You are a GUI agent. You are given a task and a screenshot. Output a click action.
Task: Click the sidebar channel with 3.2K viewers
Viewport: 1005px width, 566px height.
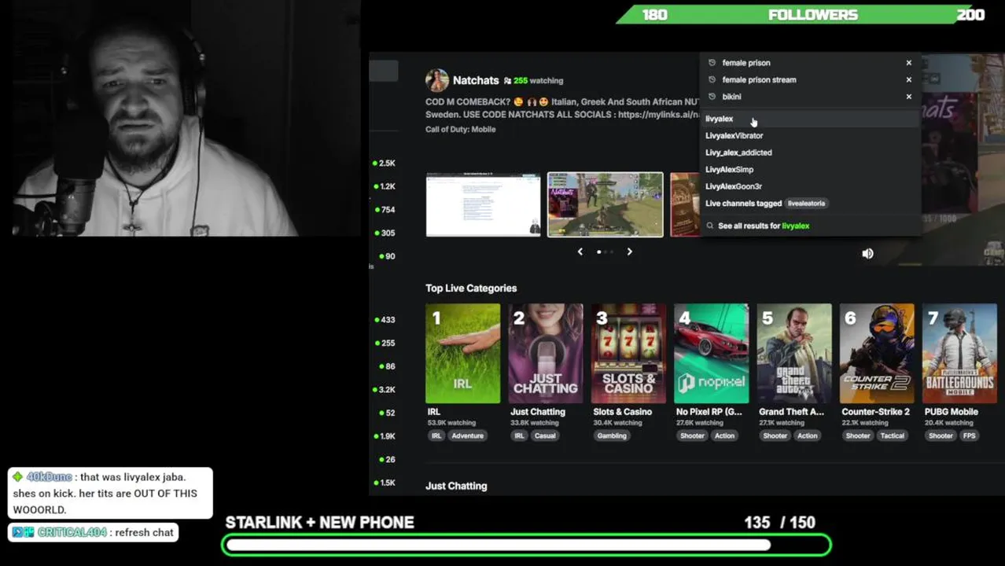[385, 390]
